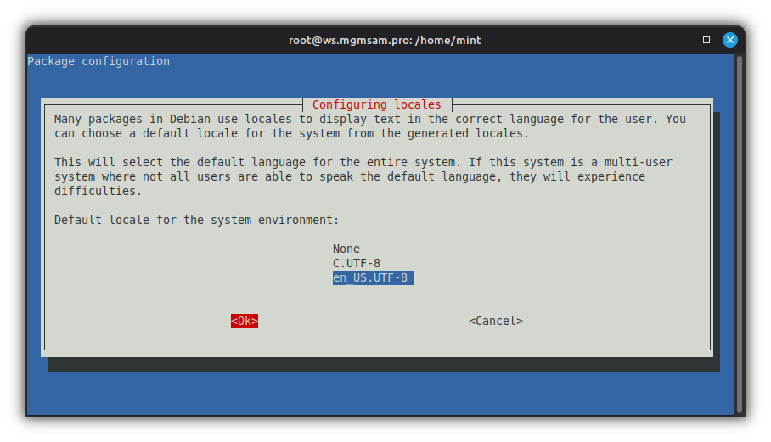Select C.UTF-8 in the locale list
Screen dimensions: 771x442
[x=357, y=264]
